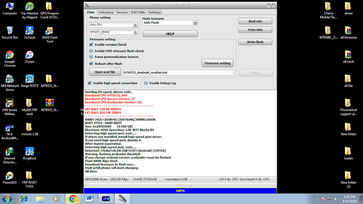Open Internet Download Manager shortcut
The image size is (363, 204).
[10, 155]
